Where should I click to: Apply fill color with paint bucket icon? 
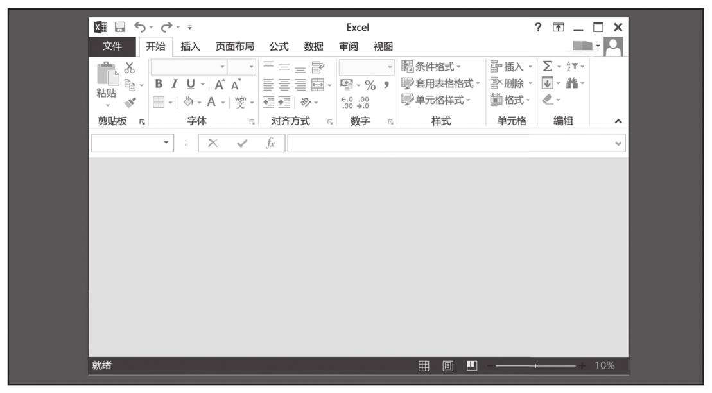189,101
